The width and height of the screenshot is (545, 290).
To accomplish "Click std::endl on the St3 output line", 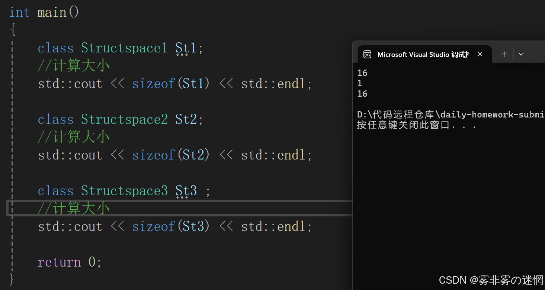I will pos(273,226).
